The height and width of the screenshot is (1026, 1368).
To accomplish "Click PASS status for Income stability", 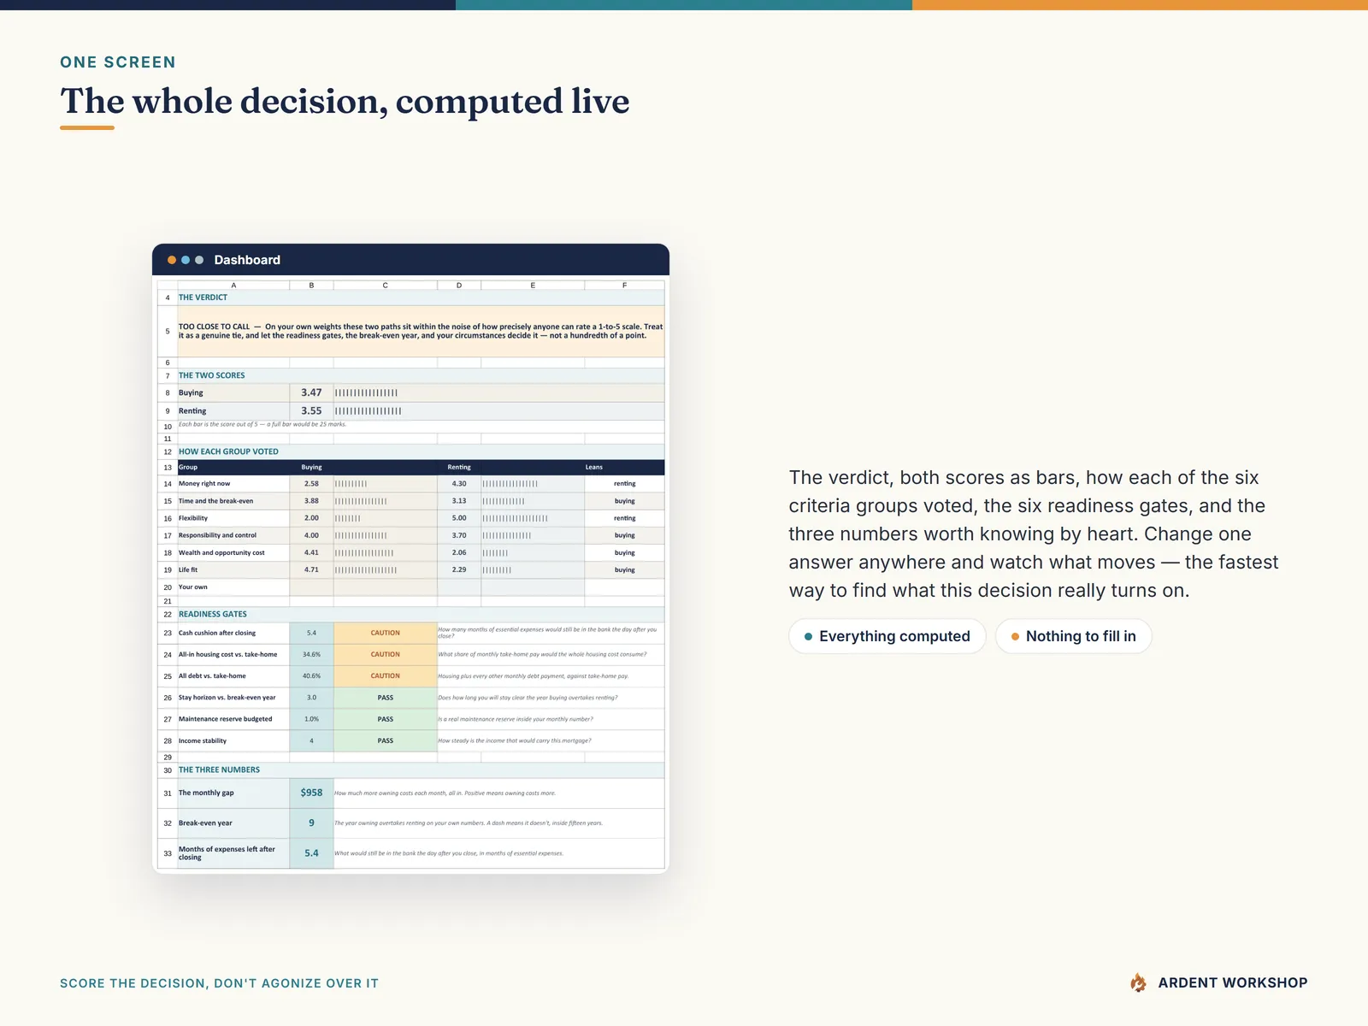I will (x=386, y=740).
